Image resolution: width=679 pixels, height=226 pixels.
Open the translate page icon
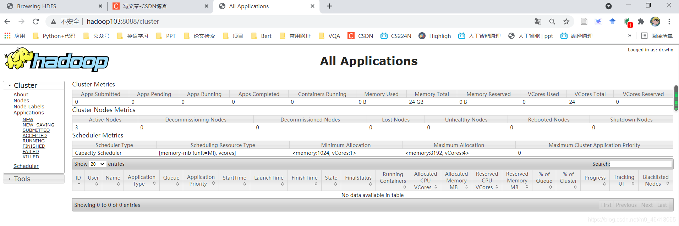(538, 22)
